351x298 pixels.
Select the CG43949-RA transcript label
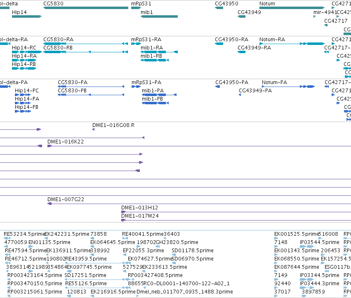[254, 48]
